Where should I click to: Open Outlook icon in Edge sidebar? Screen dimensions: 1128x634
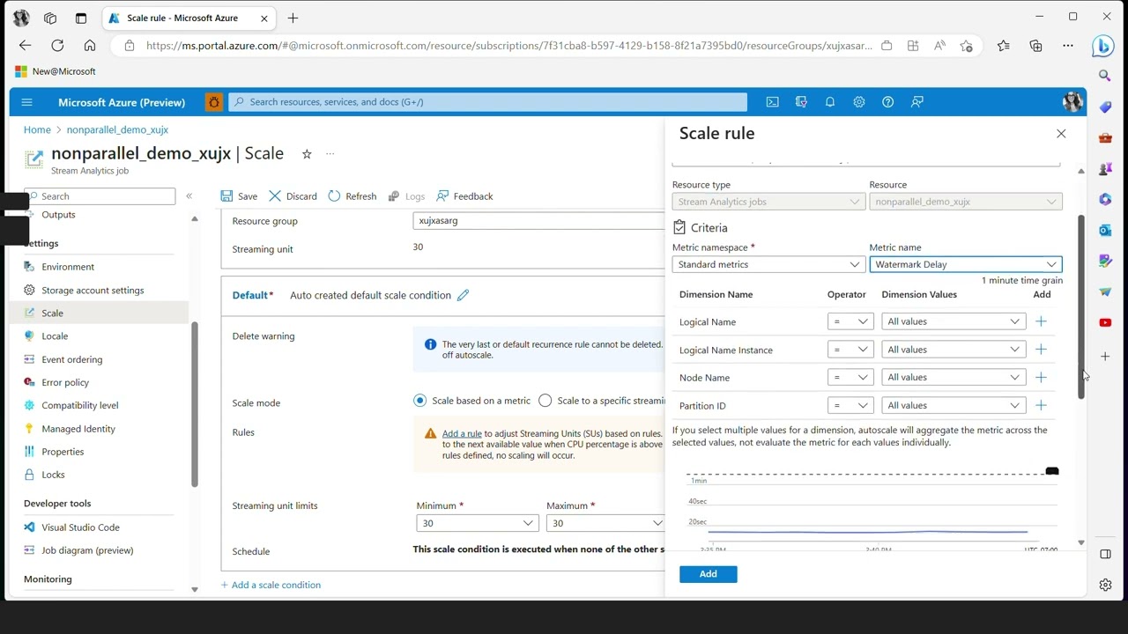1105,230
